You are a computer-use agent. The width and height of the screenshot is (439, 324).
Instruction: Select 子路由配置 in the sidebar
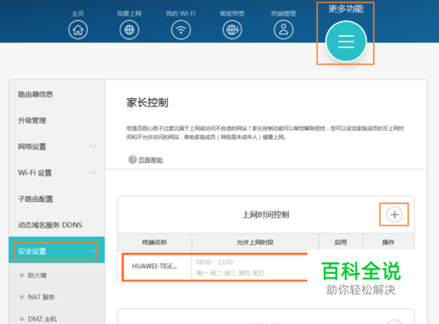coord(35,199)
